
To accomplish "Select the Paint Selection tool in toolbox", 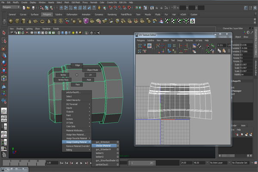I will pyautogui.click(x=4, y=48).
